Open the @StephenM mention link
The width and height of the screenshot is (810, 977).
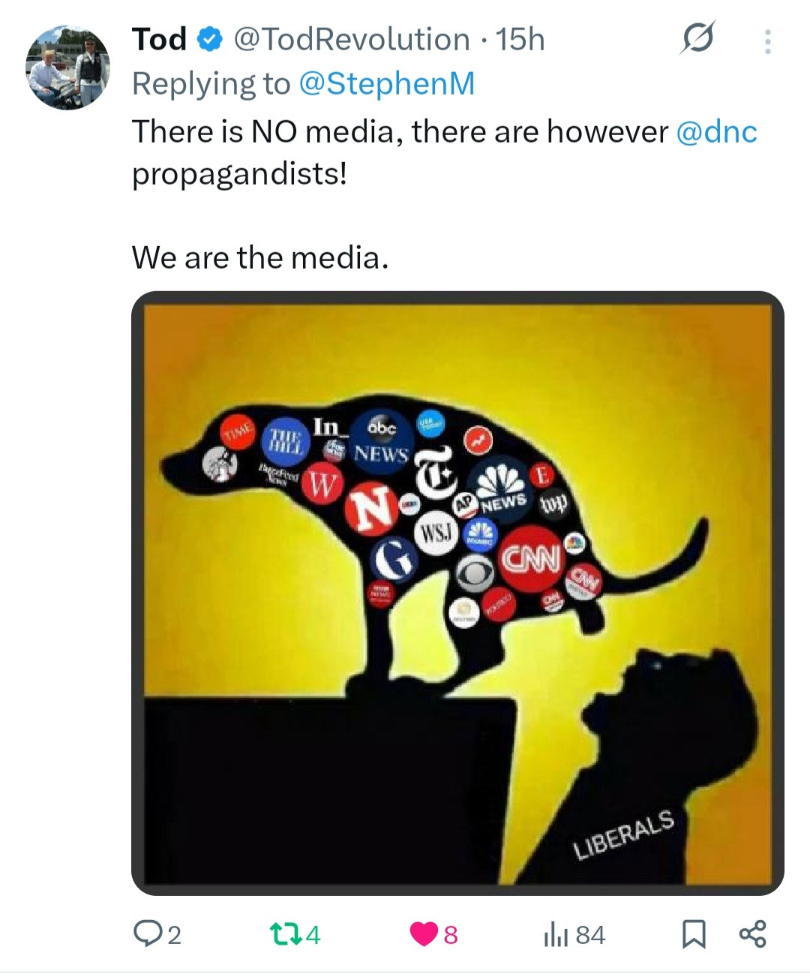pyautogui.click(x=387, y=83)
